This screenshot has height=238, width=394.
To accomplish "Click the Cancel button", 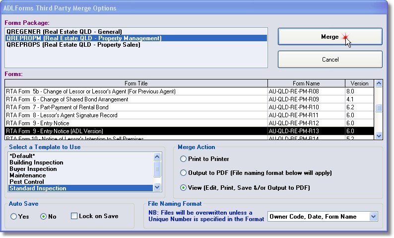I will tap(330, 60).
